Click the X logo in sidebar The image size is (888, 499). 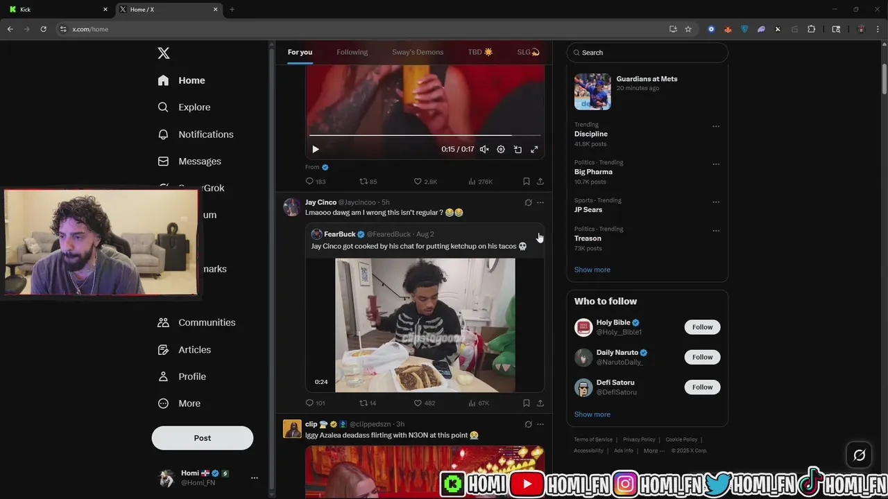164,53
